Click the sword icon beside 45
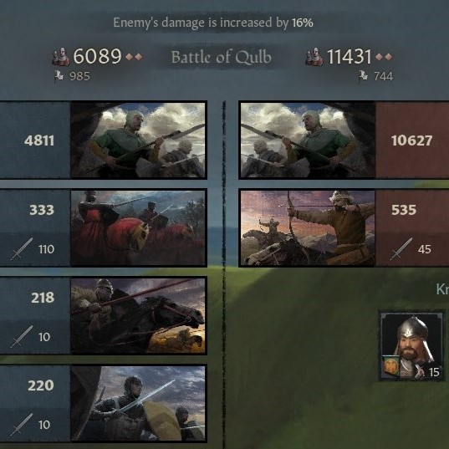 click(x=401, y=249)
